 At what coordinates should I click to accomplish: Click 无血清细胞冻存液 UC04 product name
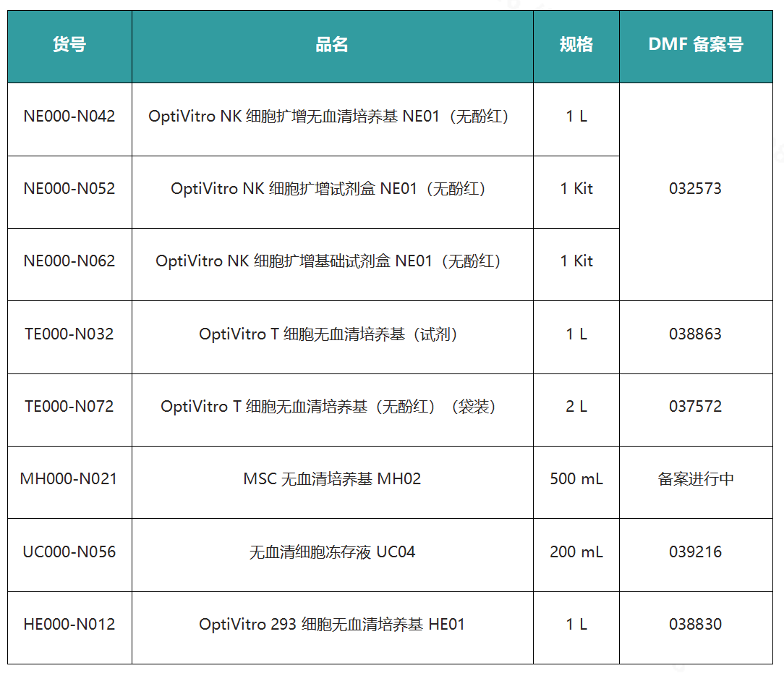click(x=332, y=552)
